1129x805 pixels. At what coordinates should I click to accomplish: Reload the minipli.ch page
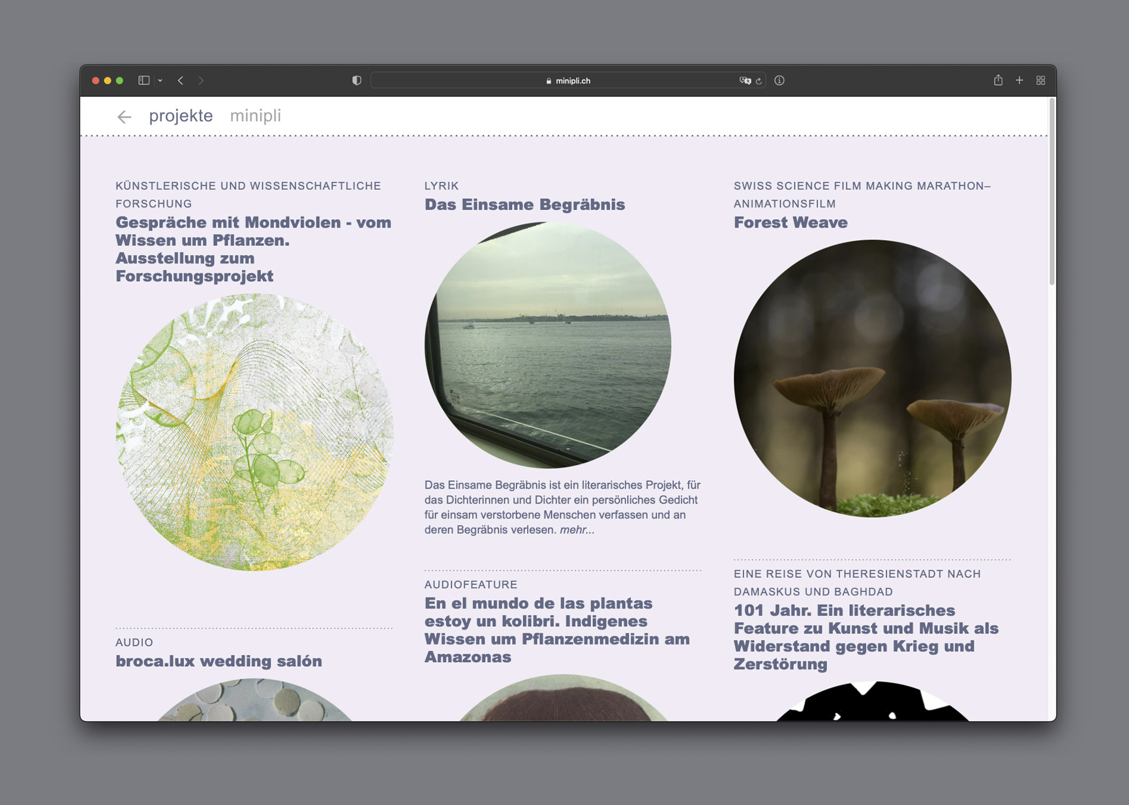759,81
